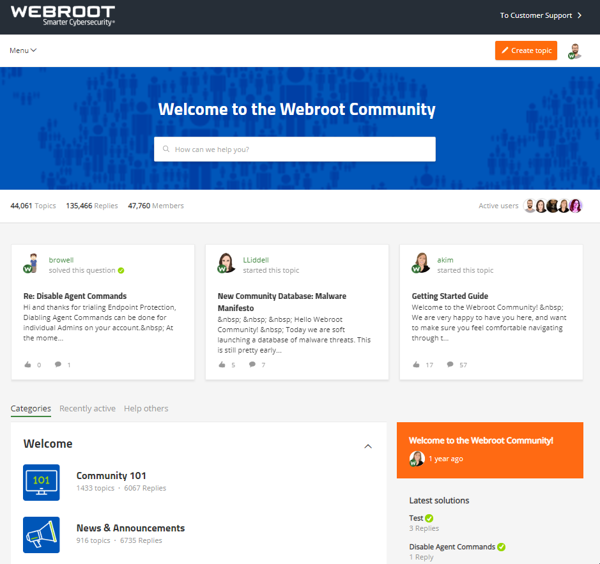Click the 44,061 Topics statistic
600x564 pixels.
coord(33,206)
